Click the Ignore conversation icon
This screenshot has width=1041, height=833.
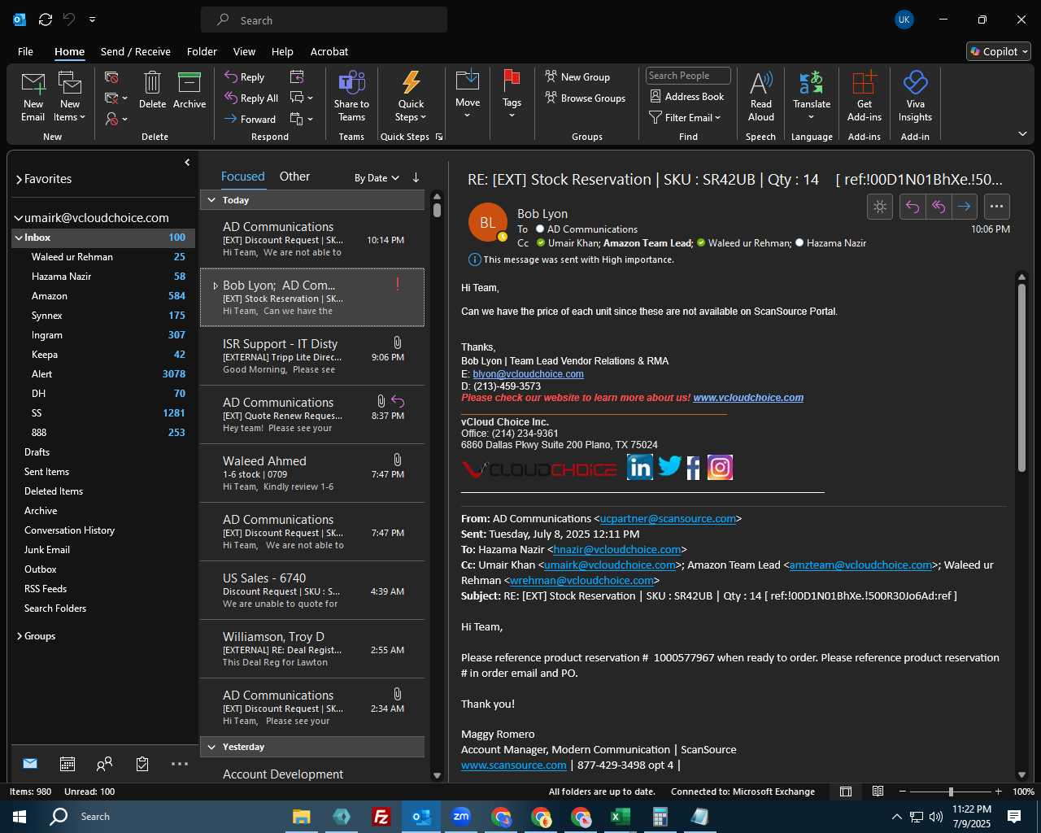pyautogui.click(x=111, y=77)
